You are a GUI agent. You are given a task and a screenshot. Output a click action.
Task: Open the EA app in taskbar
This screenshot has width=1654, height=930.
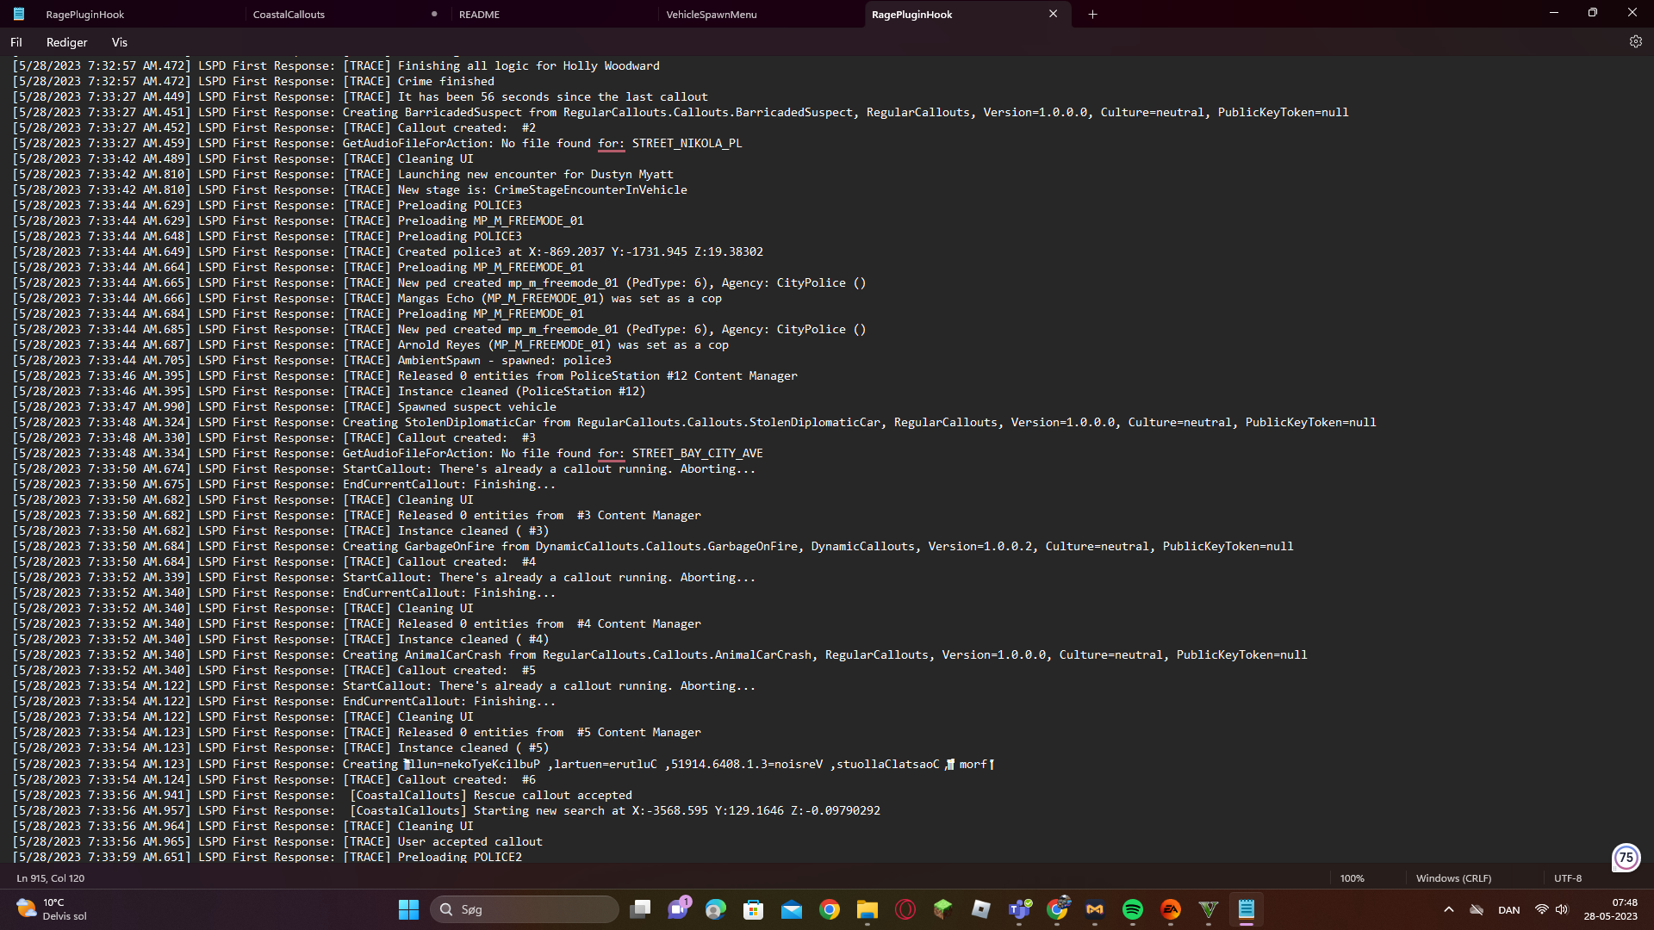pos(1170,909)
